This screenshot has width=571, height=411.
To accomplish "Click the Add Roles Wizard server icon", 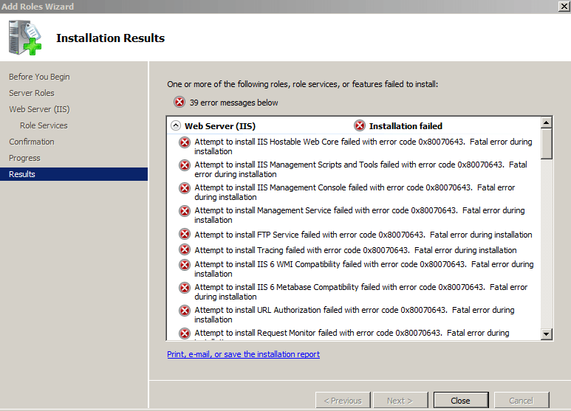I will pos(26,37).
